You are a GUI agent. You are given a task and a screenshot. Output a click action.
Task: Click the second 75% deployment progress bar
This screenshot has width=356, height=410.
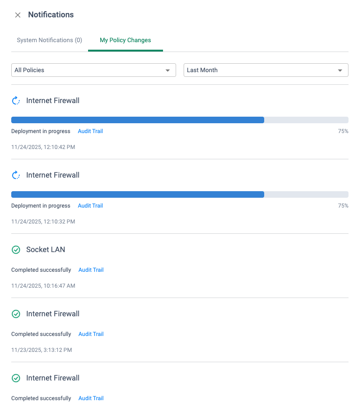tap(180, 194)
